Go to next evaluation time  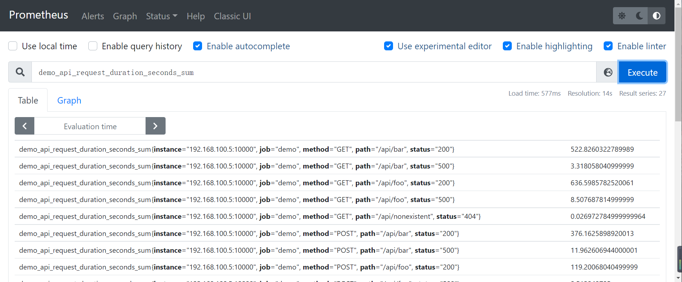click(x=155, y=126)
